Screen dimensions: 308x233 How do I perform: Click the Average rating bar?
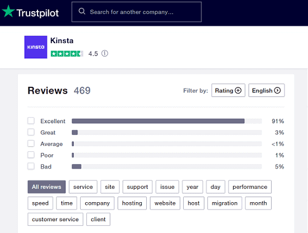[x=167, y=144]
